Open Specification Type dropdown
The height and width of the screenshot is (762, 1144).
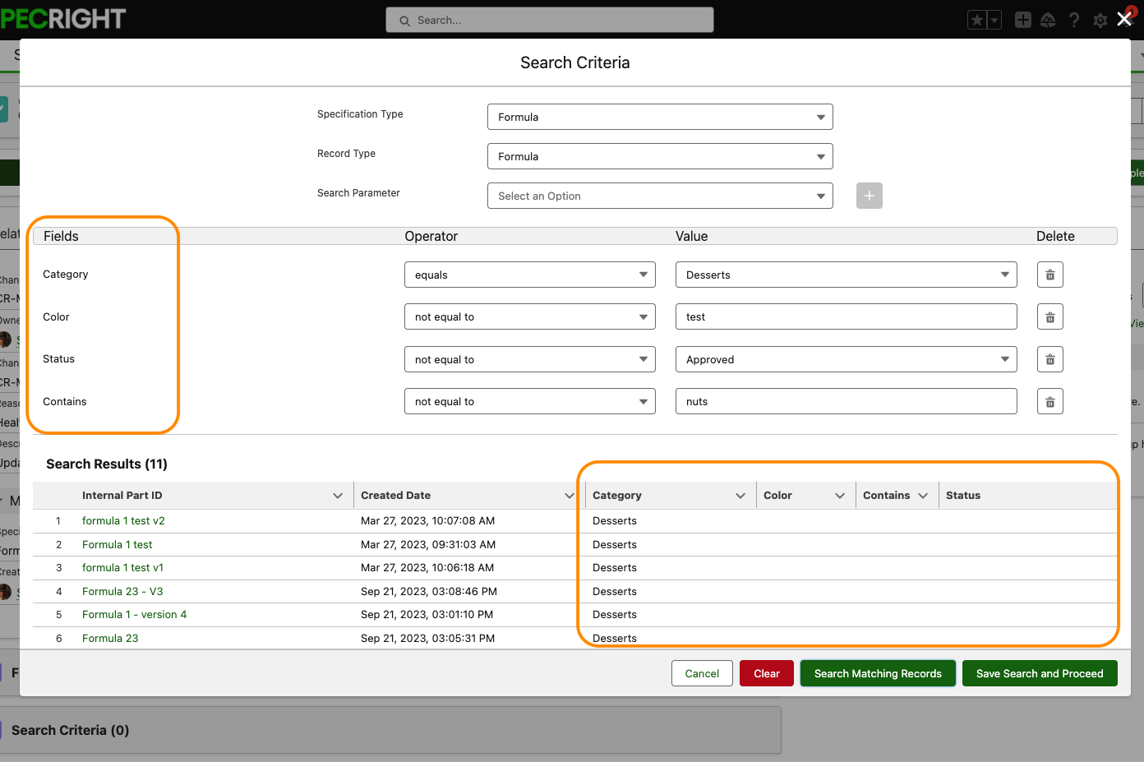coord(659,118)
